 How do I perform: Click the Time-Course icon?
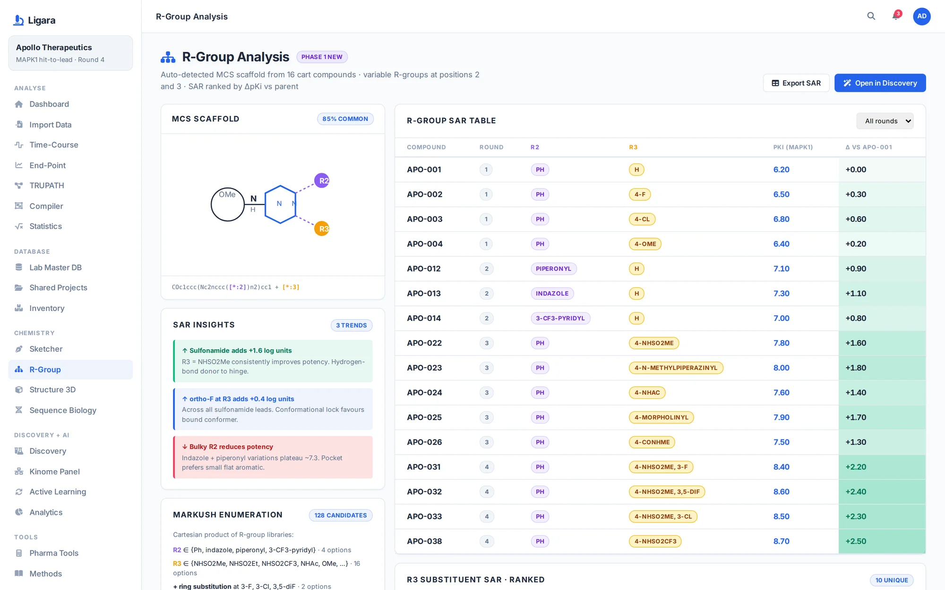click(19, 145)
